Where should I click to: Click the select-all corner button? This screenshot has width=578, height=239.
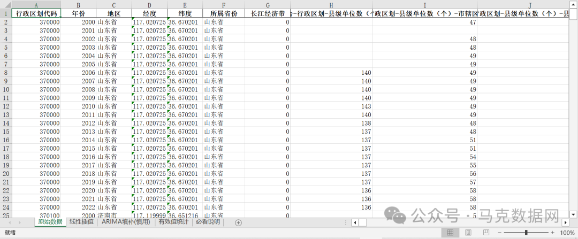[6, 5]
